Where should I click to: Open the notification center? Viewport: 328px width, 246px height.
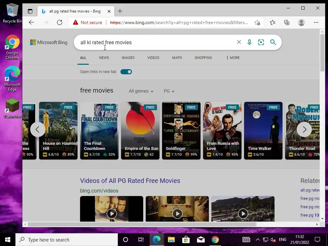pos(317,240)
